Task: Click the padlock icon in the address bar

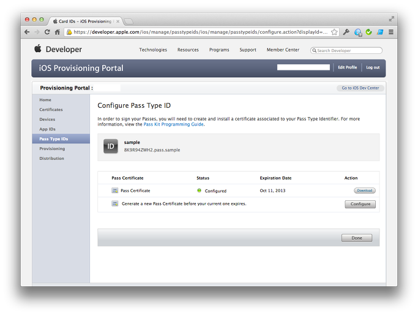Action: point(69,32)
